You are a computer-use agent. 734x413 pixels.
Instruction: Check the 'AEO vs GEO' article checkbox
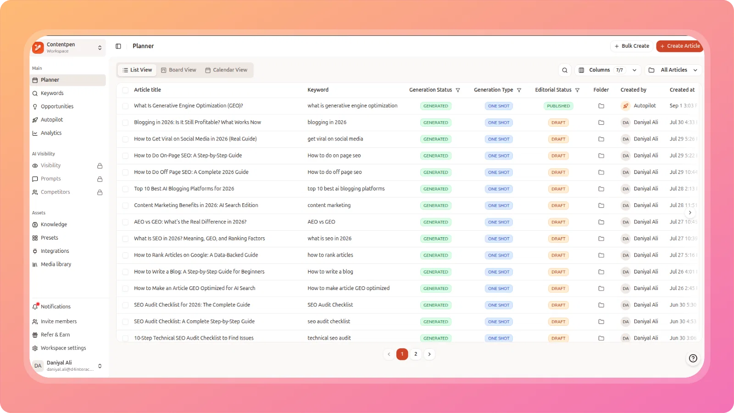point(125,222)
